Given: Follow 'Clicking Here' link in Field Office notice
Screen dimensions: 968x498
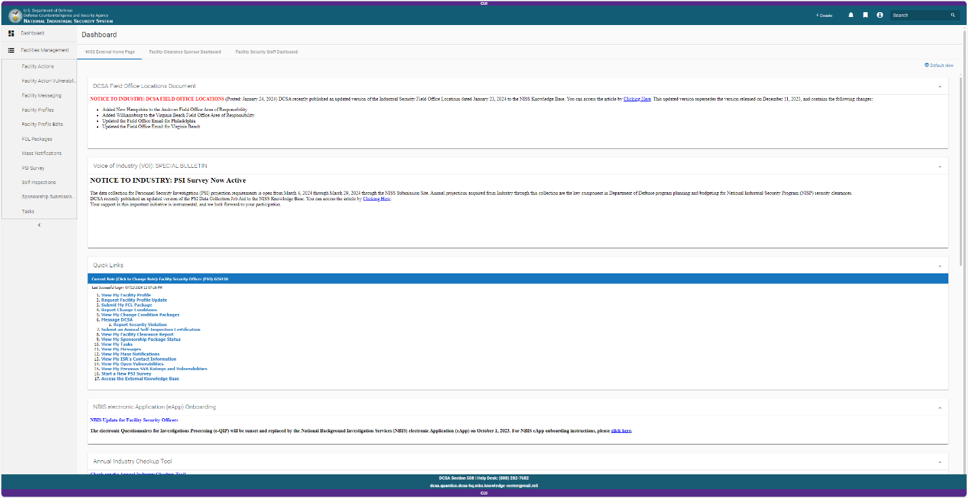Looking at the screenshot, I should 637,99.
